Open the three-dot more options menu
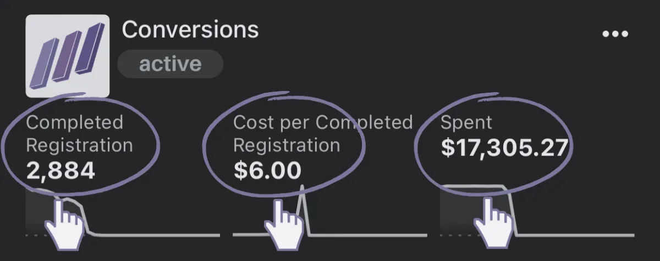Screen dimensions: 660x261 click(x=615, y=34)
